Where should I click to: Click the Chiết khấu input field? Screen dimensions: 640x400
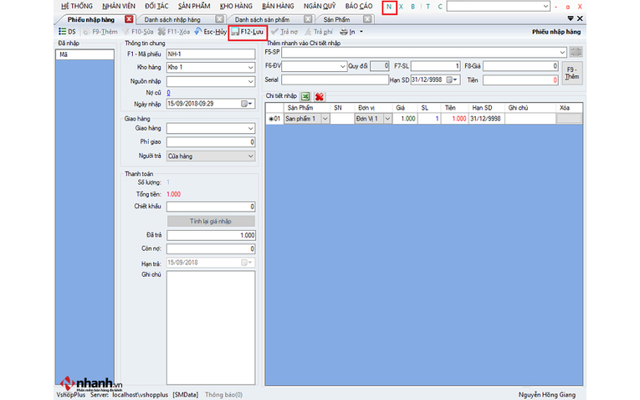click(x=211, y=207)
